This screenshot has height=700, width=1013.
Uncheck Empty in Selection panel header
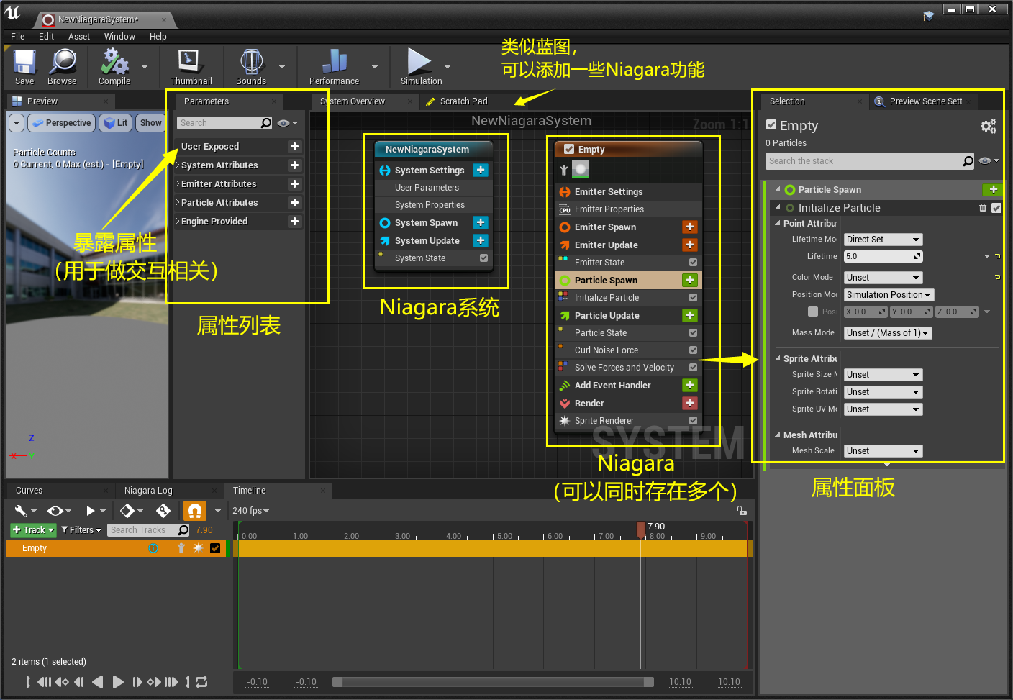(x=771, y=125)
